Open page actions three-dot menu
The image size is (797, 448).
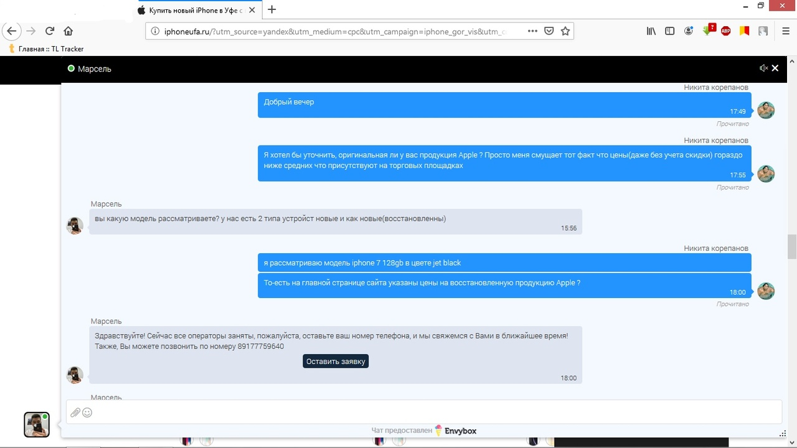(x=532, y=31)
